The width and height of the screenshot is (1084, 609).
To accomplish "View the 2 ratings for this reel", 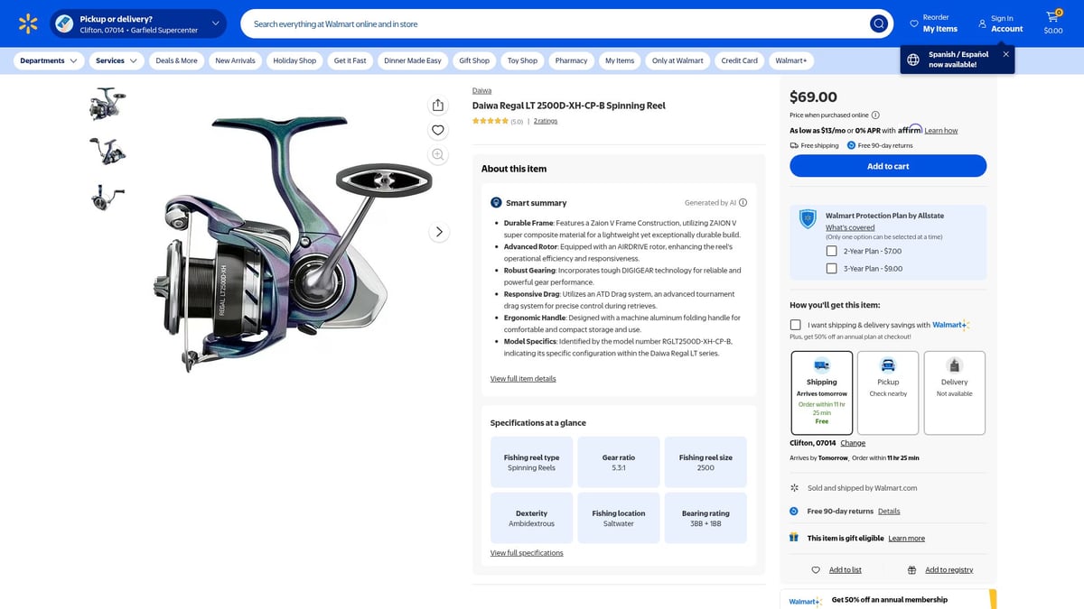I will (545, 120).
